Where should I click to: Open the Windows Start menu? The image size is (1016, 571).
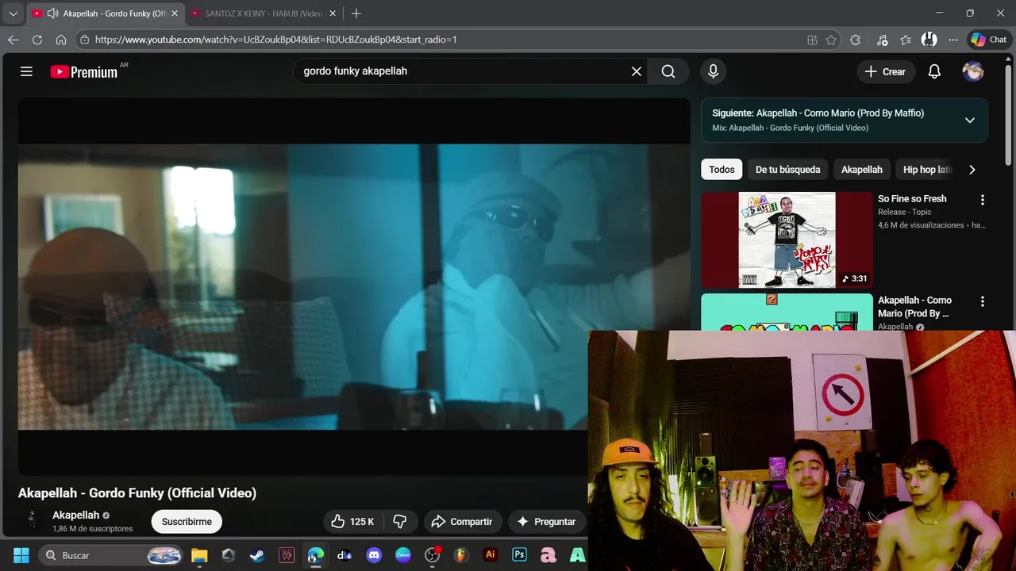coord(21,555)
